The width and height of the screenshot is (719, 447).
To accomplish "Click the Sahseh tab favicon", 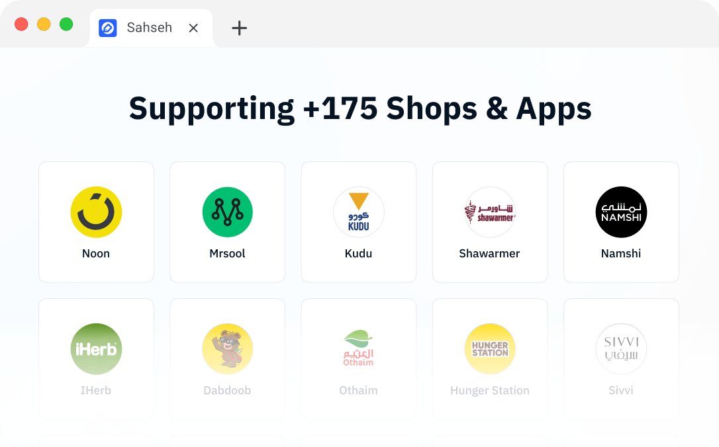I will tap(108, 28).
